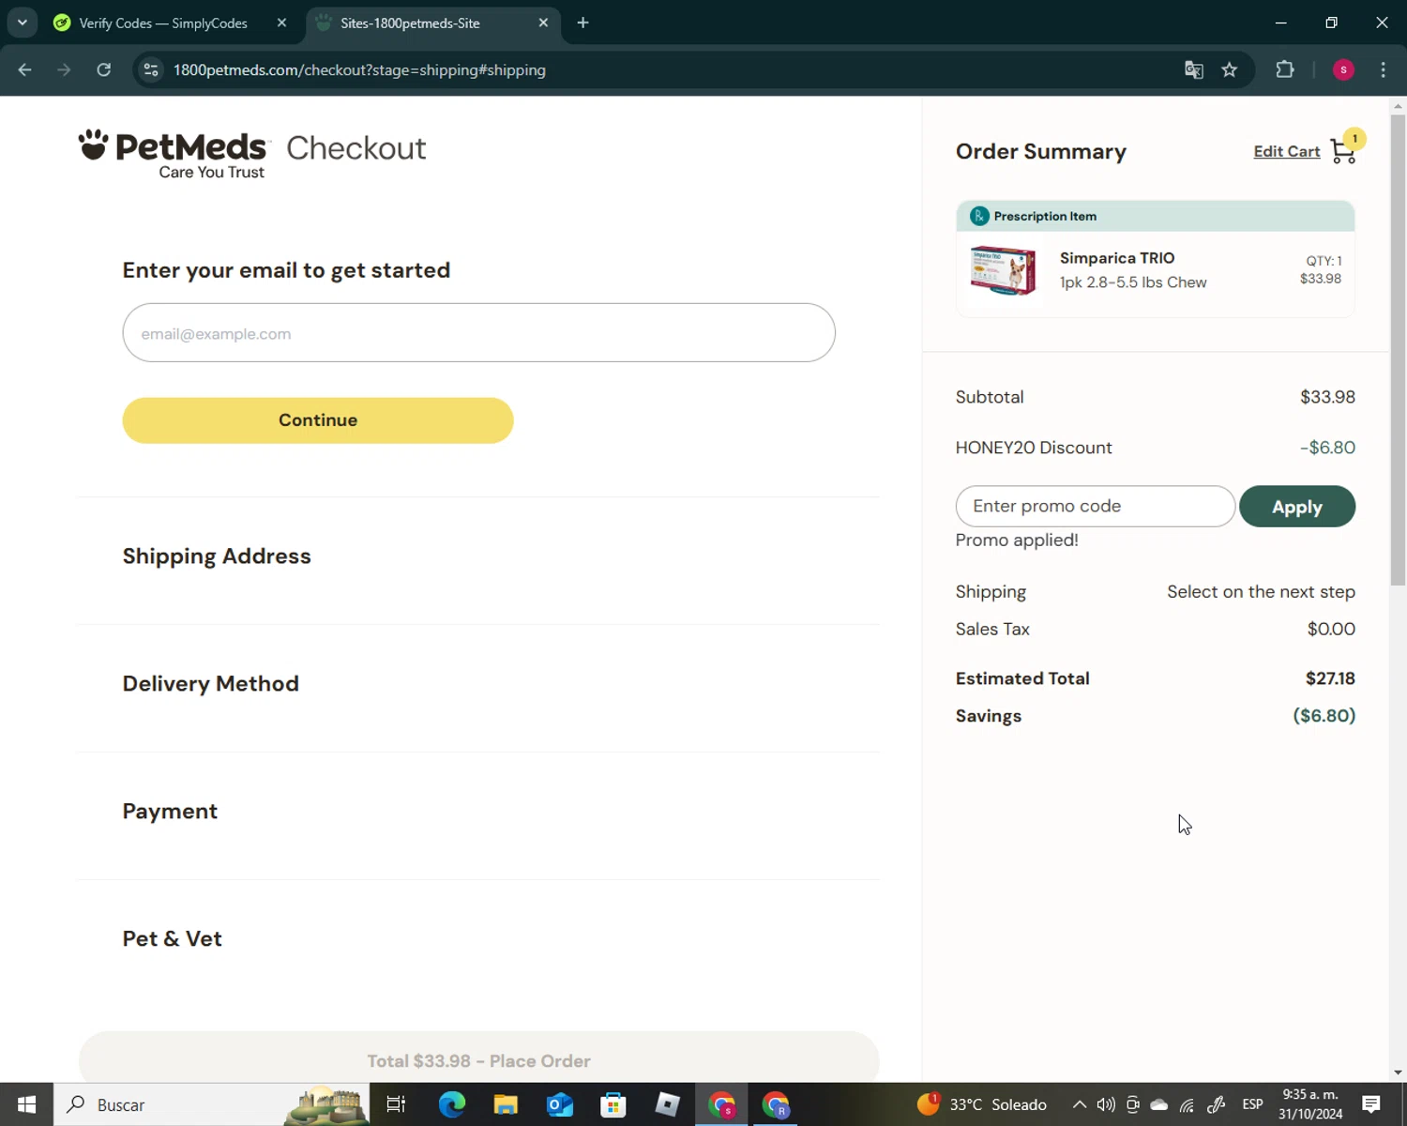Viewport: 1407px width, 1126px height.
Task: Click the Edit Cart link
Action: tap(1286, 151)
